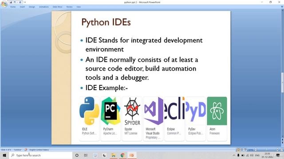Click the network tray icon
Viewport: 284px width, 159px height.
(248, 155)
